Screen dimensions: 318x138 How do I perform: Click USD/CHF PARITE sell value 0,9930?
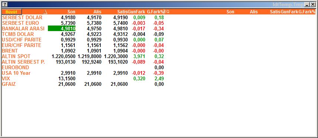(120, 40)
